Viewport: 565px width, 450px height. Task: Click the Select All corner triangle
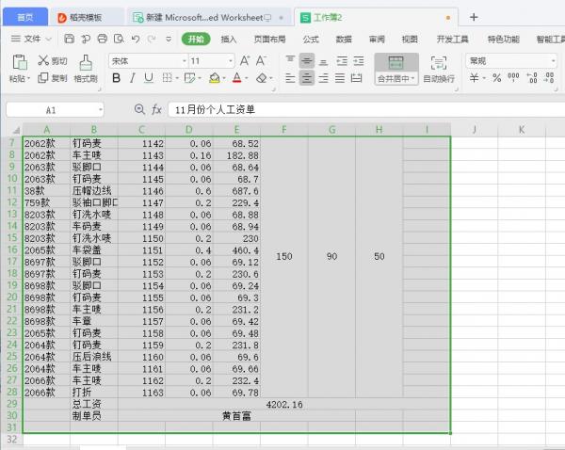point(16,130)
